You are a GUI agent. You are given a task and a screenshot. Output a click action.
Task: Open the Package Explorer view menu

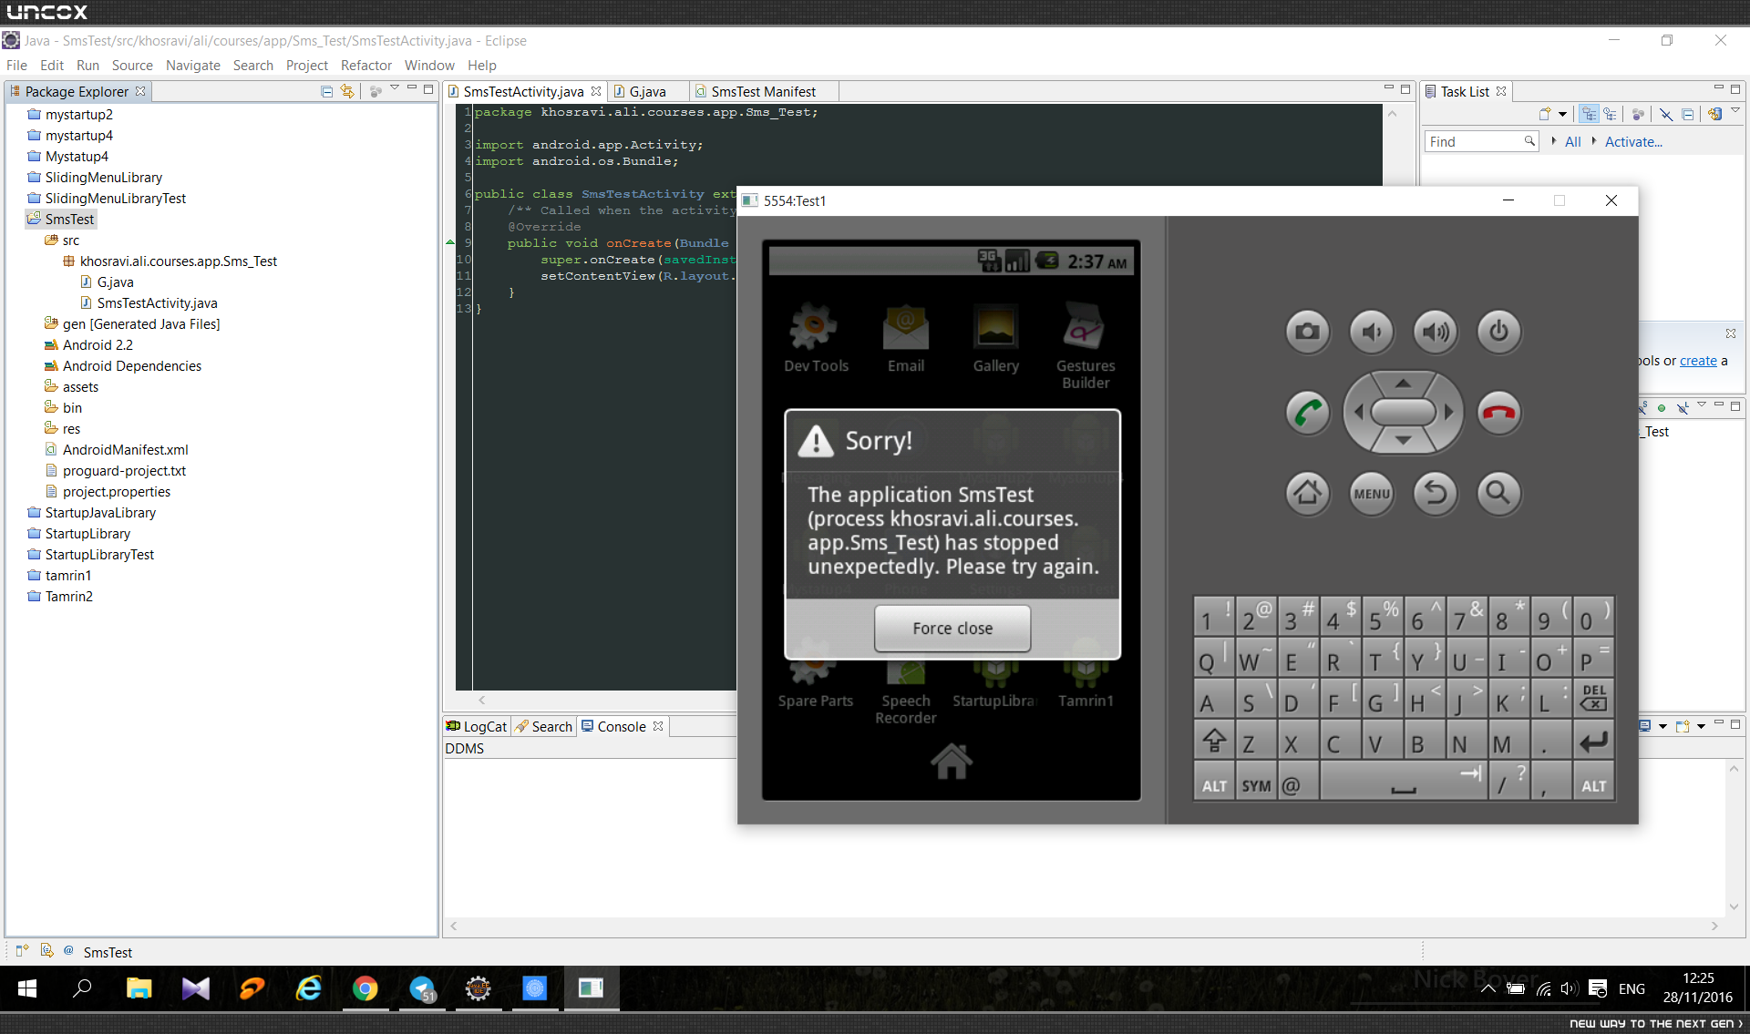pyautogui.click(x=395, y=88)
